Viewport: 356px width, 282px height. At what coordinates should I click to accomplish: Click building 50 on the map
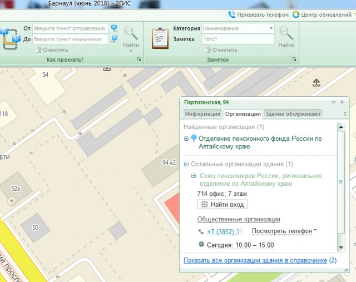(35, 227)
